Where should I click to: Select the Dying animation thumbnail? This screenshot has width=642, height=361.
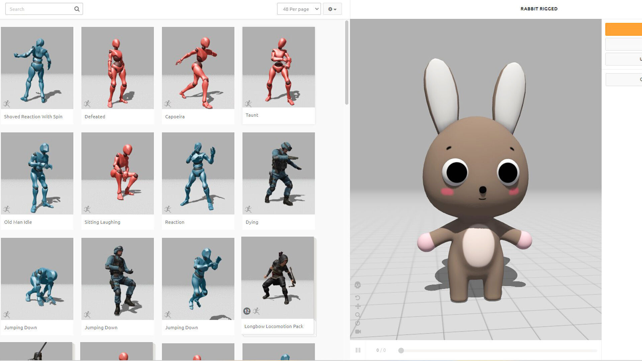(x=279, y=173)
